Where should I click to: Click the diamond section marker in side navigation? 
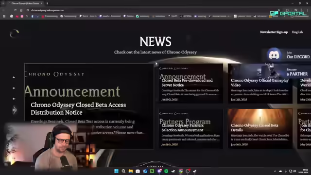tap(14, 110)
